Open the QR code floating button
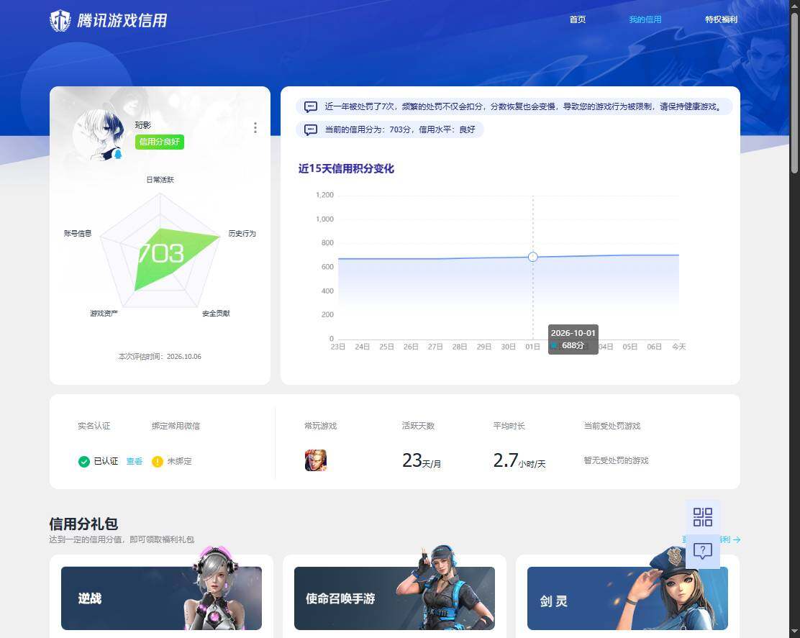This screenshot has height=638, width=800. [x=703, y=517]
